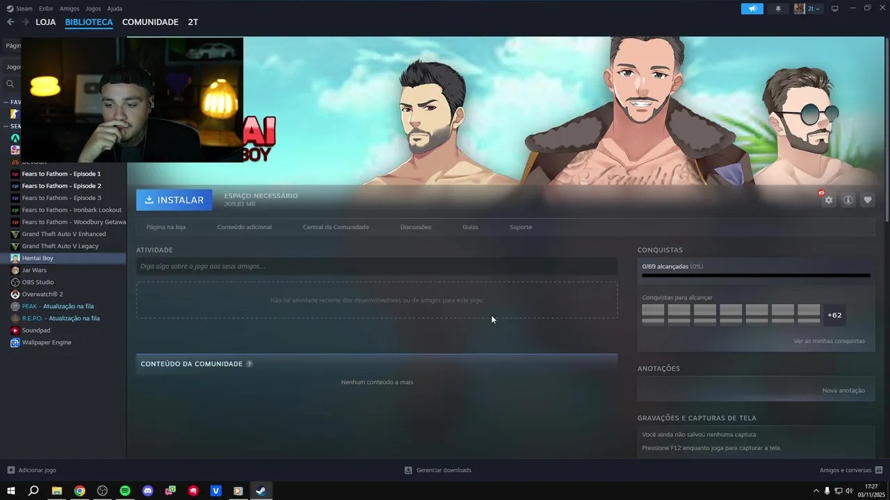Click the Wallpaper Engine icon in library
This screenshot has width=890, height=500.
pos(15,342)
